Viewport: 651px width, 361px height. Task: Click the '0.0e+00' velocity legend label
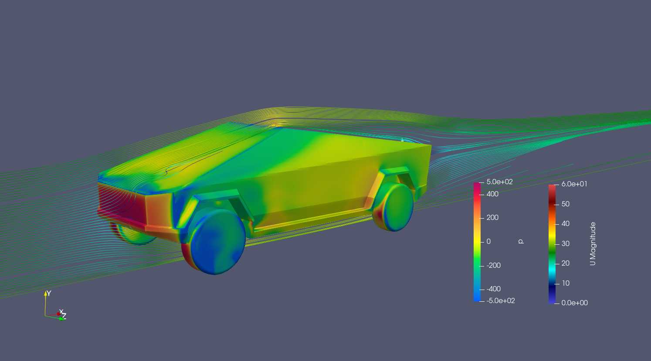[574, 303]
